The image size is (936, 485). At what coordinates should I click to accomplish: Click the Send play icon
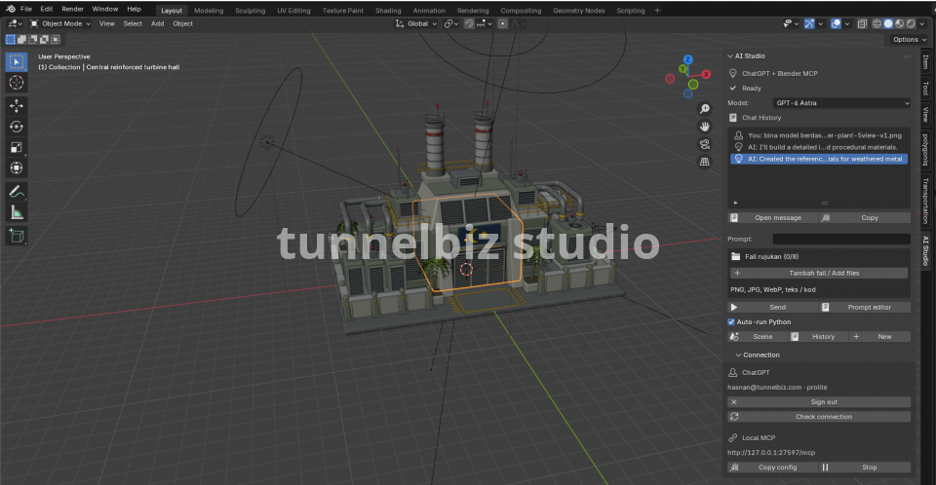click(734, 307)
